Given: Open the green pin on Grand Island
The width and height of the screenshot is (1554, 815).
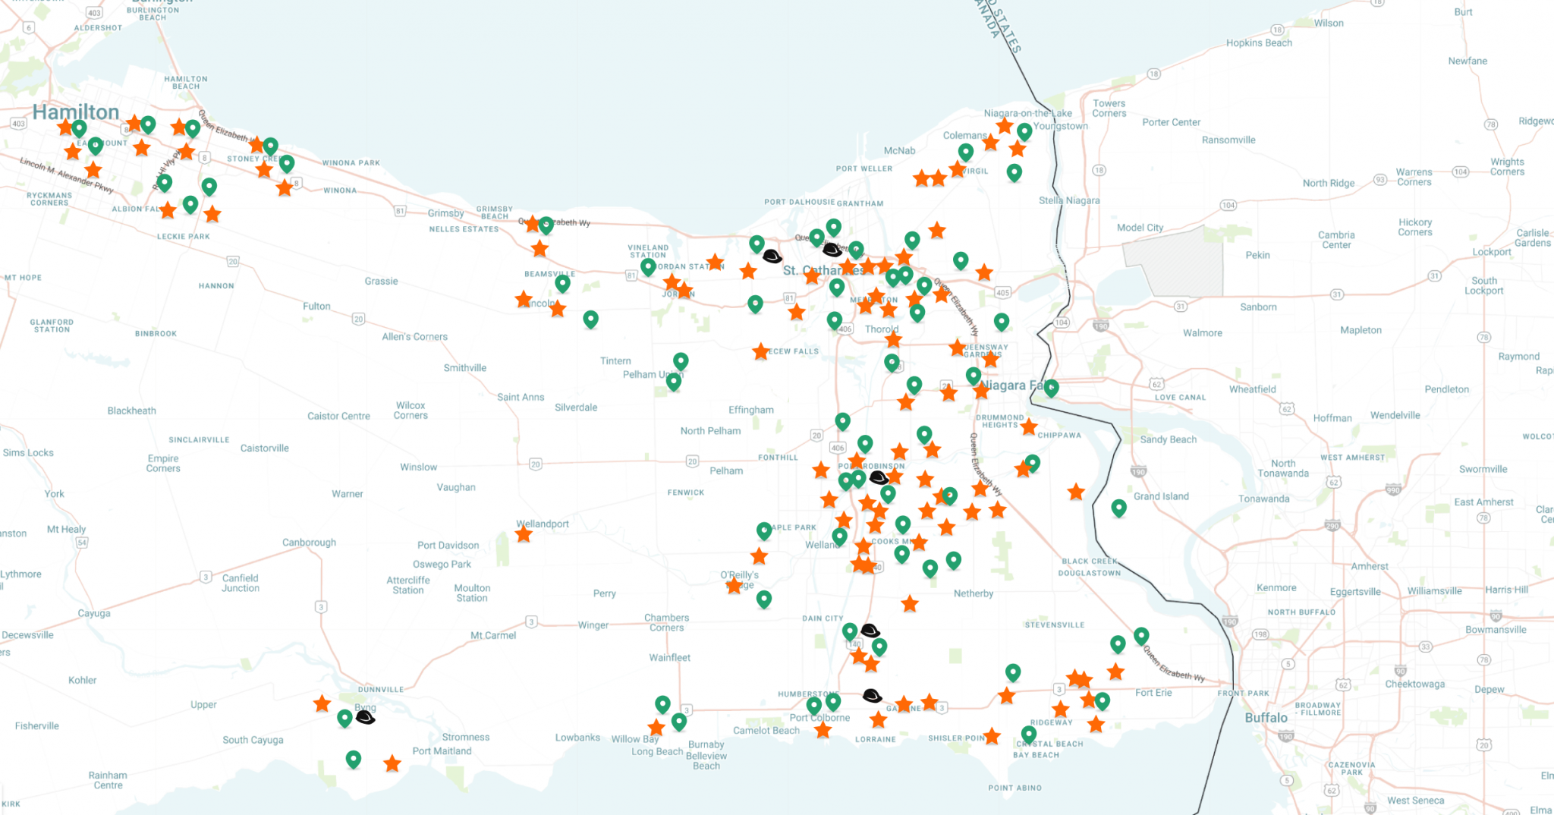Looking at the screenshot, I should [x=1118, y=508].
